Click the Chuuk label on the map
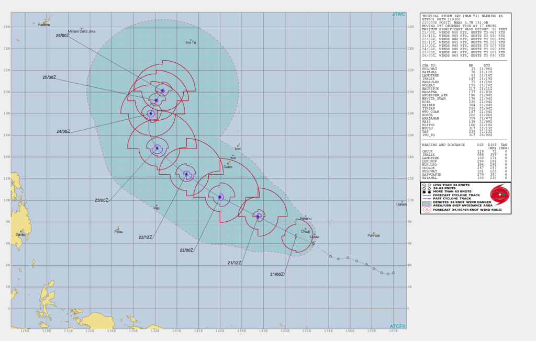This screenshot has width=536, height=341. [305, 232]
